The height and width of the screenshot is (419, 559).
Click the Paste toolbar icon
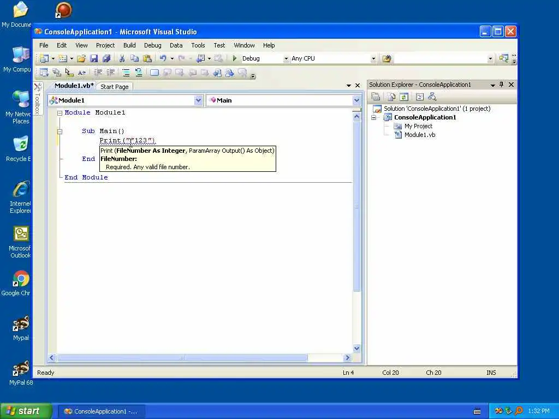(147, 58)
